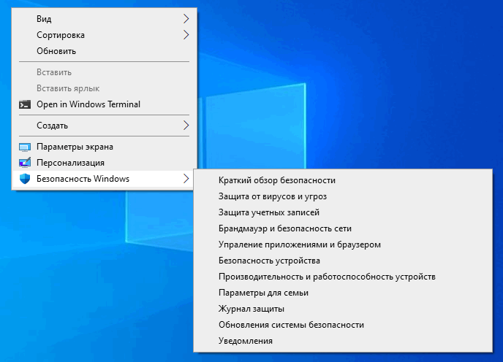Open Параметры для семьи
This screenshot has width=503, height=362.
(x=343, y=293)
